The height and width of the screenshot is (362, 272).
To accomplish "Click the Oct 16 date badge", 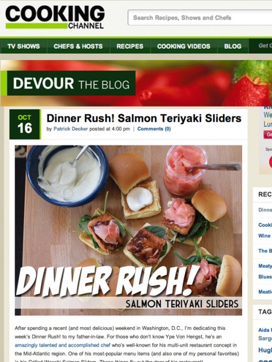I will click(25, 124).
